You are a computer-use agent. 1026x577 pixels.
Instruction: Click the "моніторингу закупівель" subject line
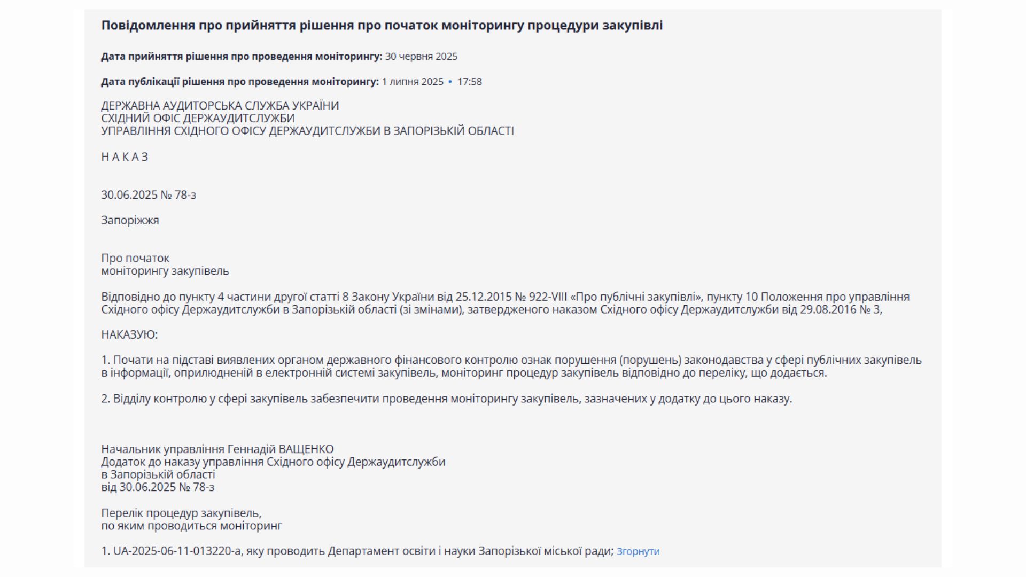(x=165, y=271)
